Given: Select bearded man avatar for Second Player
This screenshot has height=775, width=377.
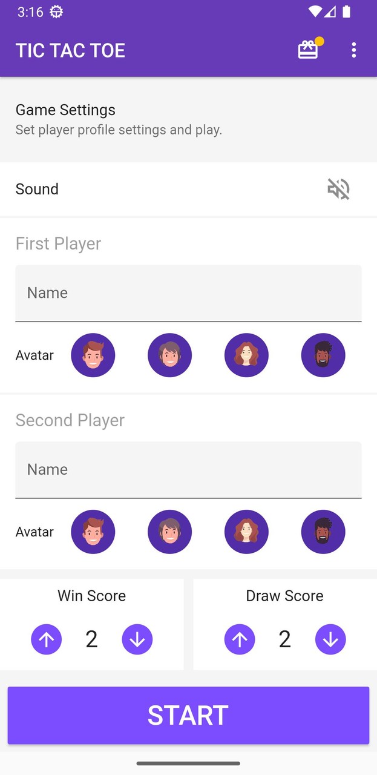Looking at the screenshot, I should click(323, 532).
